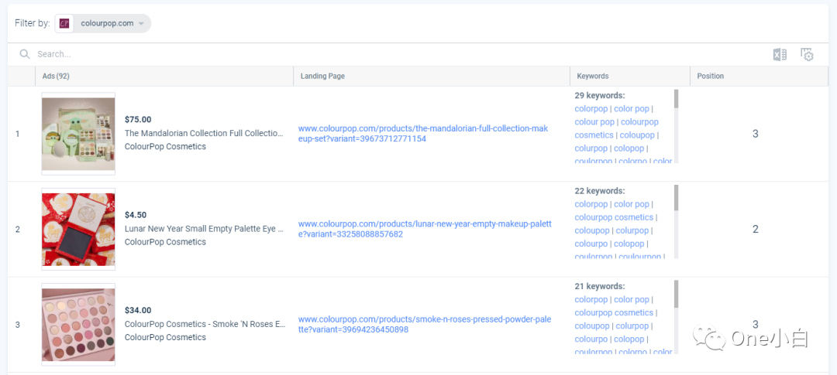This screenshot has height=375, width=837.
Task: Open the lunar-new-year-empty-makeup-palette landing page link
Action: (425, 229)
